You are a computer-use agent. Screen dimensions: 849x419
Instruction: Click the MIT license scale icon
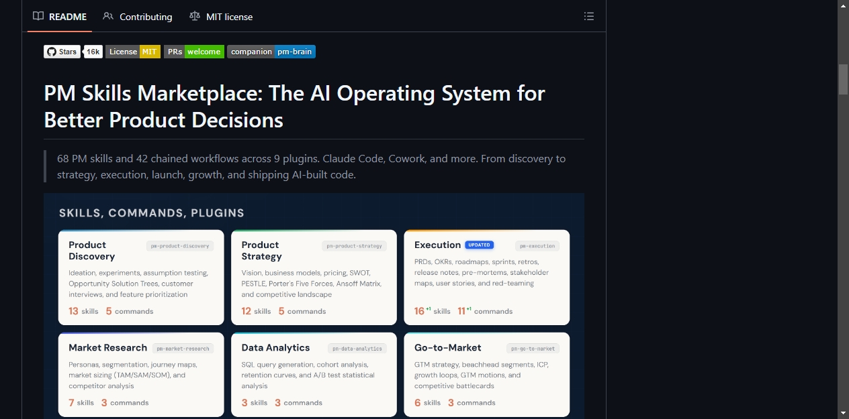(x=195, y=16)
